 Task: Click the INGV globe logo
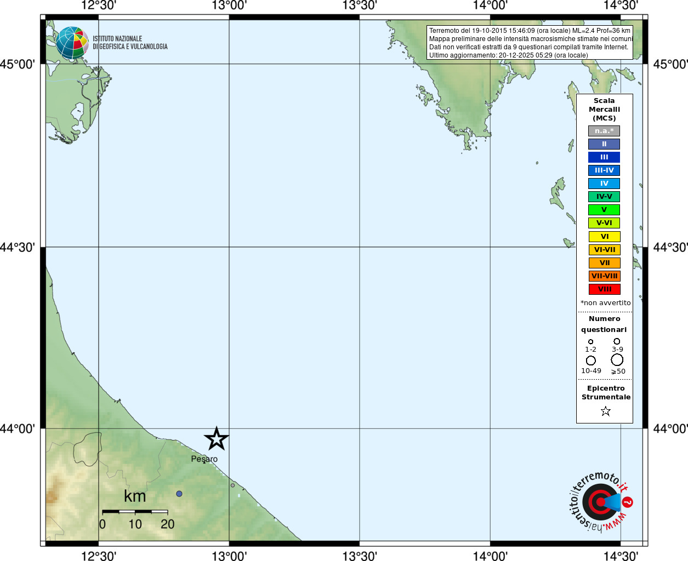(72, 43)
